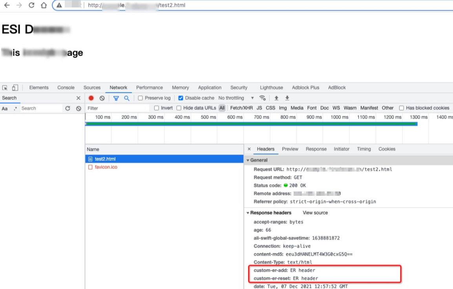Filter requests by WS type

pyautogui.click(x=336, y=108)
